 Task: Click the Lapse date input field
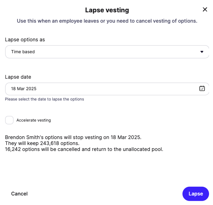point(107,89)
